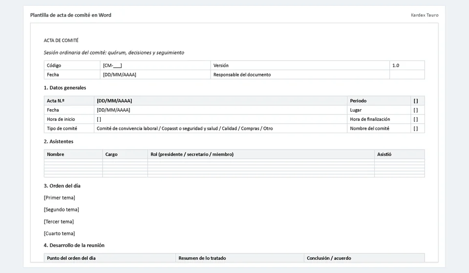The image size is (469, 273).
Task: Click 'Punto del orden del día' header
Action: pos(110,258)
